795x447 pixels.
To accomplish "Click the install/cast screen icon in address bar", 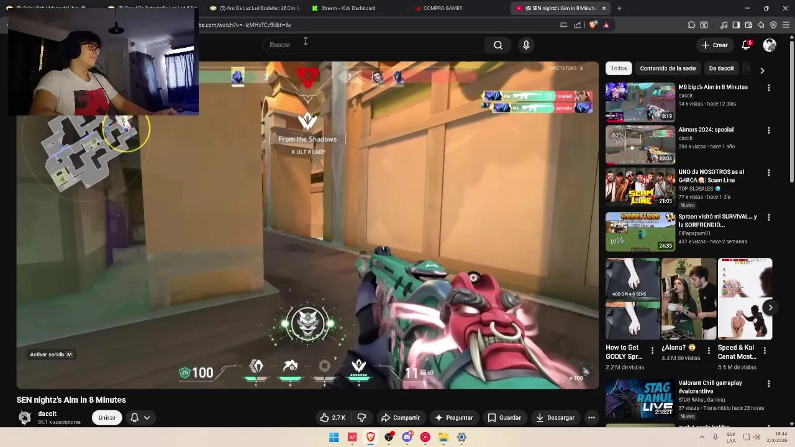I will coord(563,25).
